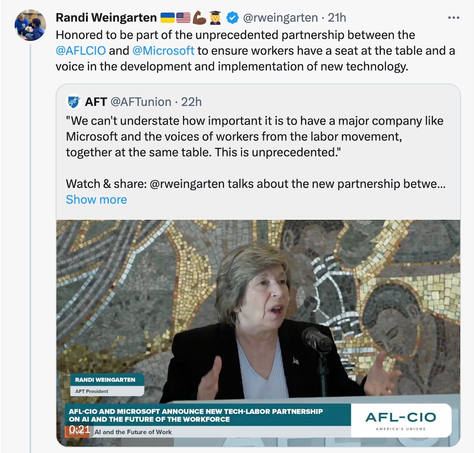Open the three-dot more options menu

[x=453, y=18]
